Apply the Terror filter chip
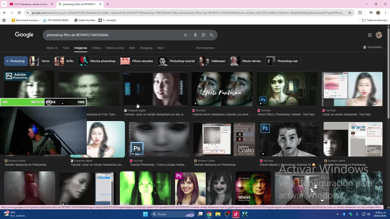This screenshot has height=219, width=390. point(41,61)
